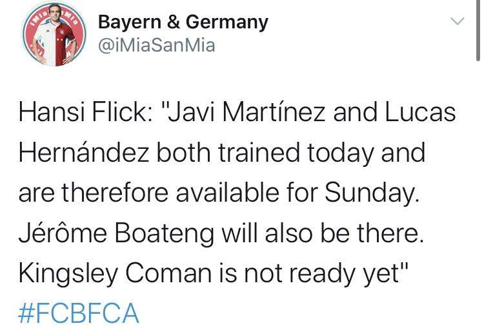Open the Bayern & Germany profile avatar
This screenshot has width=484, height=328.
pos(54,34)
